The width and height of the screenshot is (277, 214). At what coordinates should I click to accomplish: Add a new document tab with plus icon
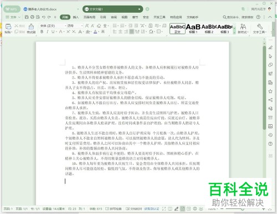coord(147,9)
